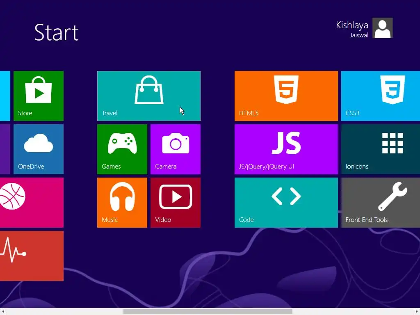
Task: Open the Ionicons grid tile
Action: pos(381,149)
